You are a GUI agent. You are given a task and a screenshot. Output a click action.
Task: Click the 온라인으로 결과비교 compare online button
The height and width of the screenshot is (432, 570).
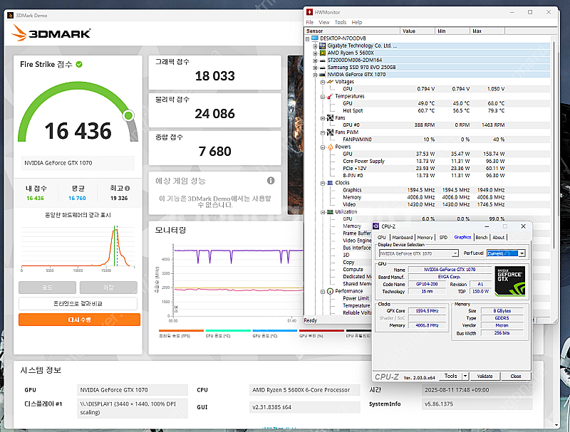78,303
